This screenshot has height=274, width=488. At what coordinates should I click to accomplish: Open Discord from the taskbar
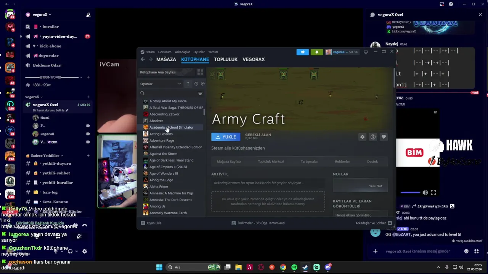(327, 267)
